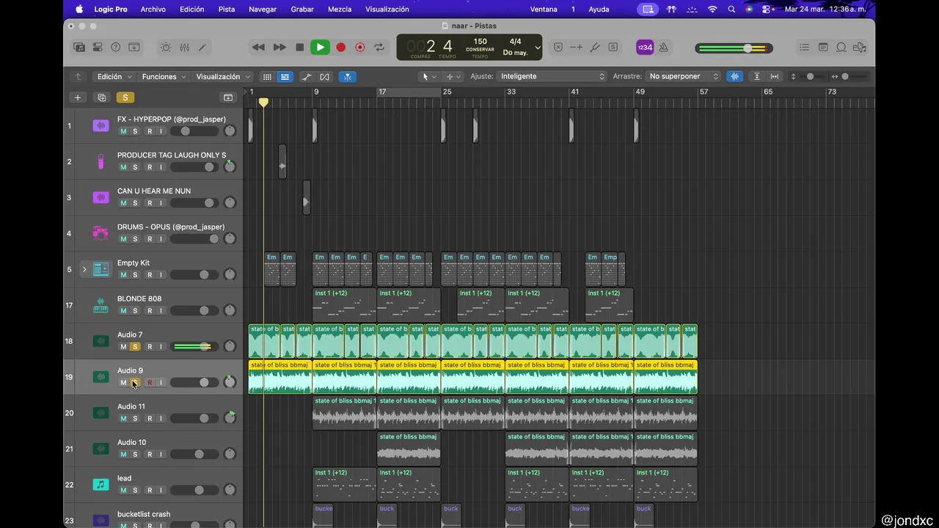
Task: Open the Archivo menu
Action: (x=153, y=9)
